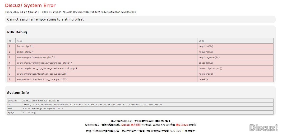Click the IP address 223.11.206.205

point(63,12)
